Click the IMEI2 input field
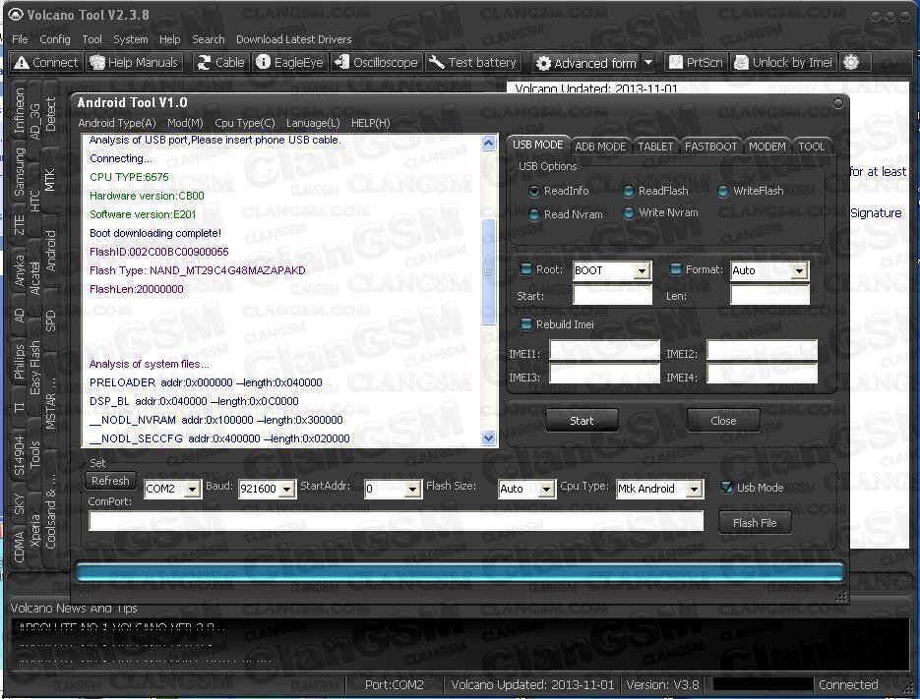The width and height of the screenshot is (920, 699). pyautogui.click(x=762, y=351)
